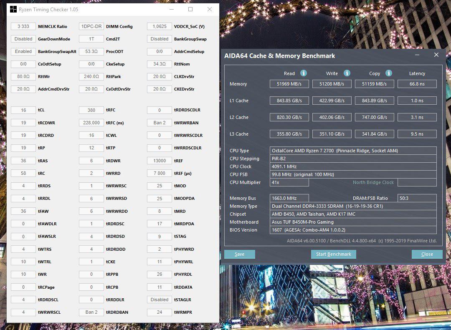The image size is (451, 330).
Task: Click the Memory Bus 1663.0 MHz field
Action: click(289, 198)
